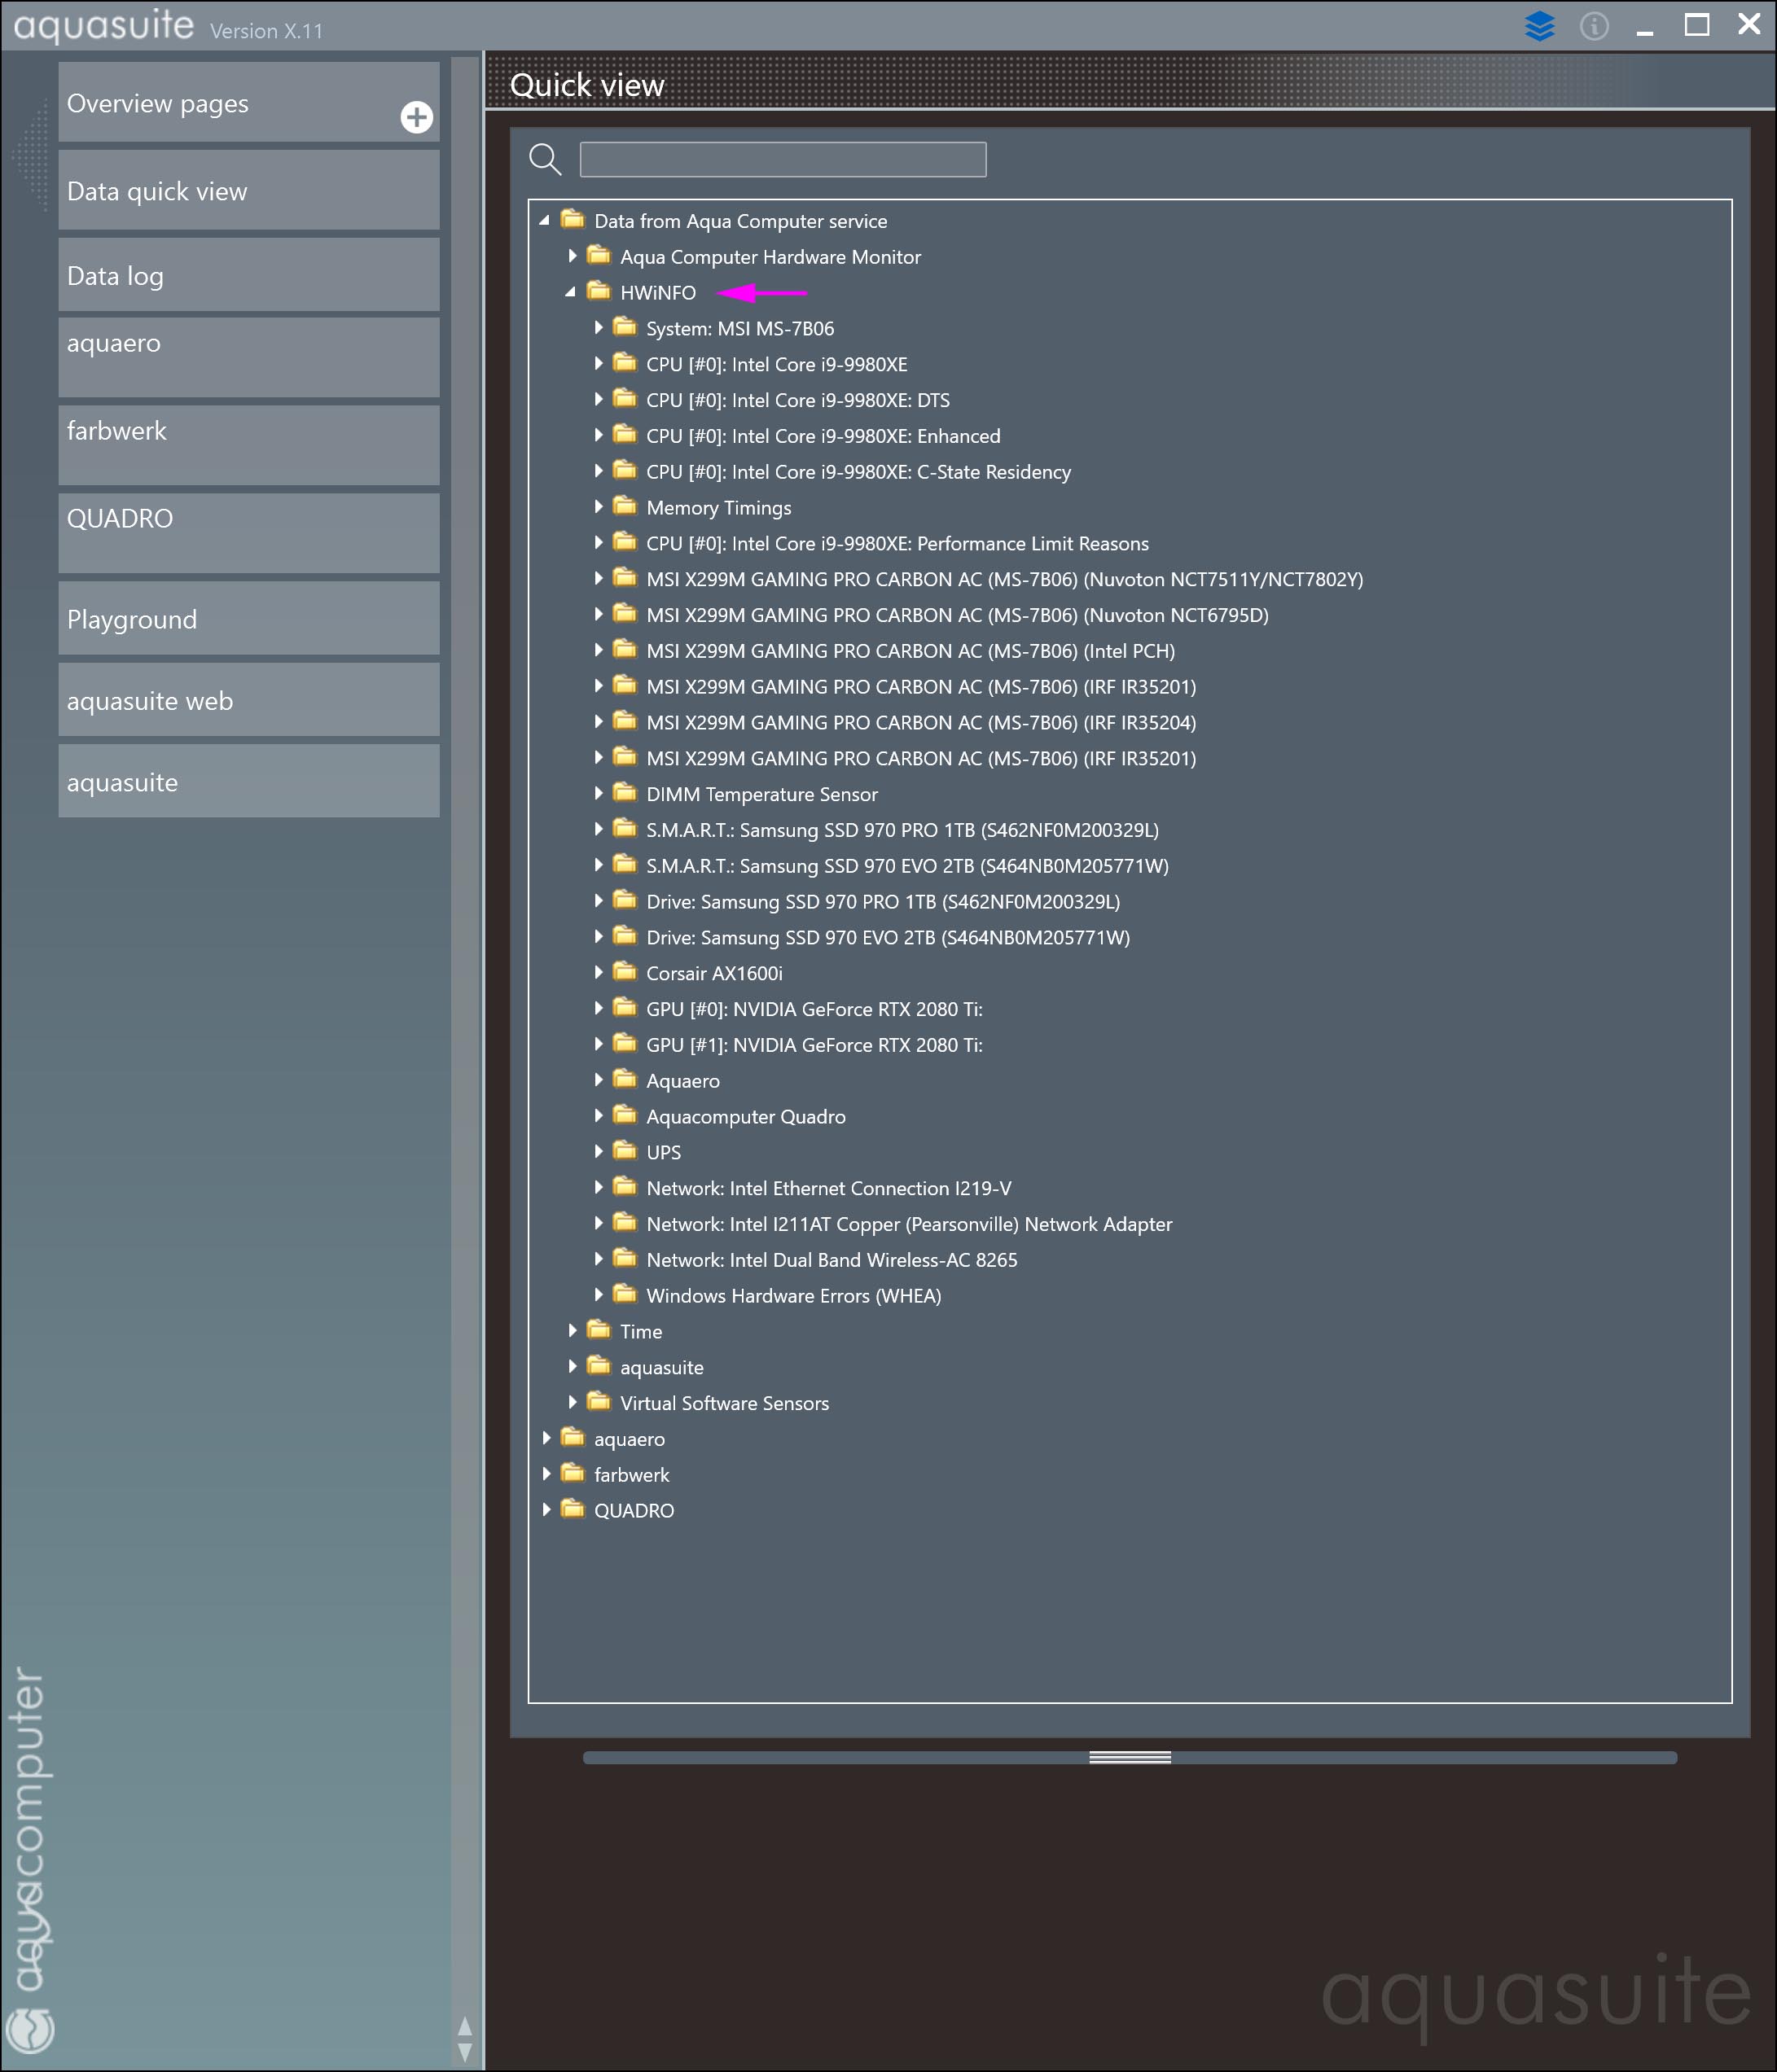Viewport: 1777px width, 2072px height.
Task: Select Network: Intel Dual Band Wireless-AC 8265
Action: 831,1260
